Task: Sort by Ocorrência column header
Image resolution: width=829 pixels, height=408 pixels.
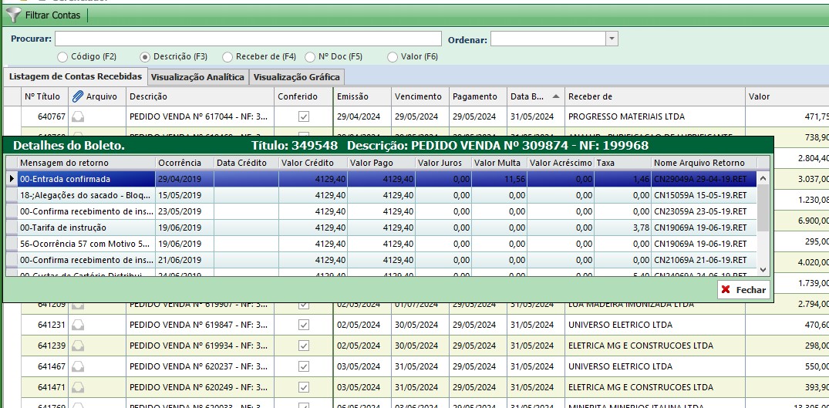Action: 184,163
